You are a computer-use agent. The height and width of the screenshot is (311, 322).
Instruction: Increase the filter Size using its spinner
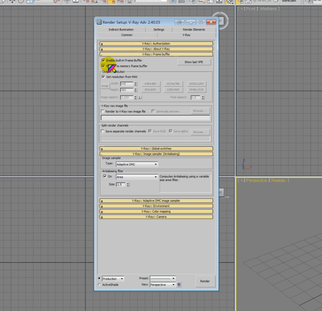[128, 183]
